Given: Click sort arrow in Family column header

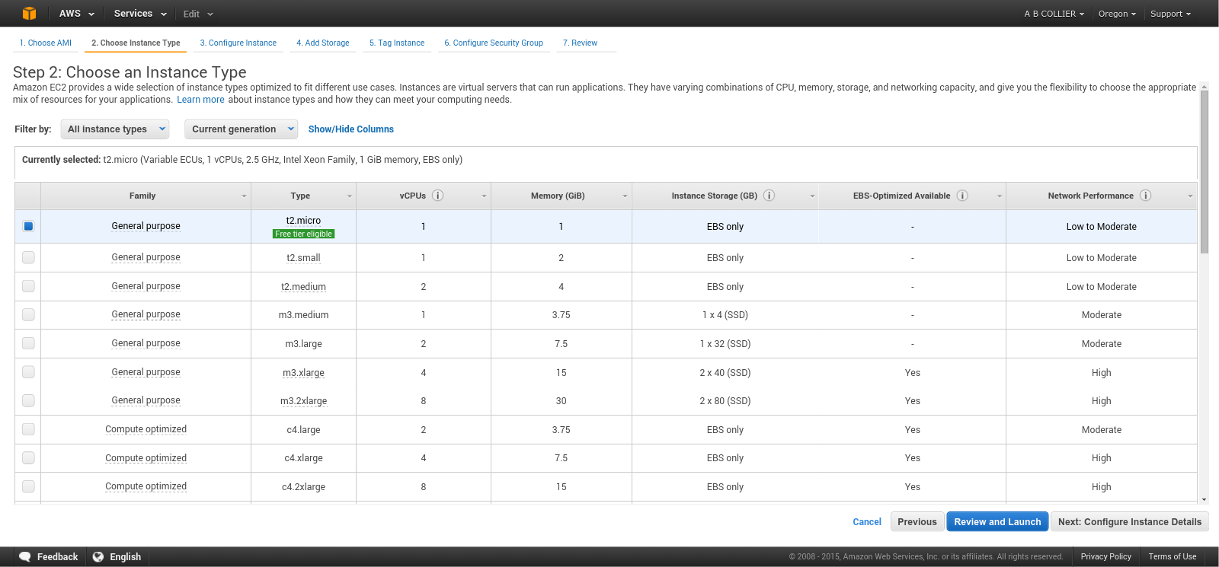Looking at the screenshot, I should [244, 196].
